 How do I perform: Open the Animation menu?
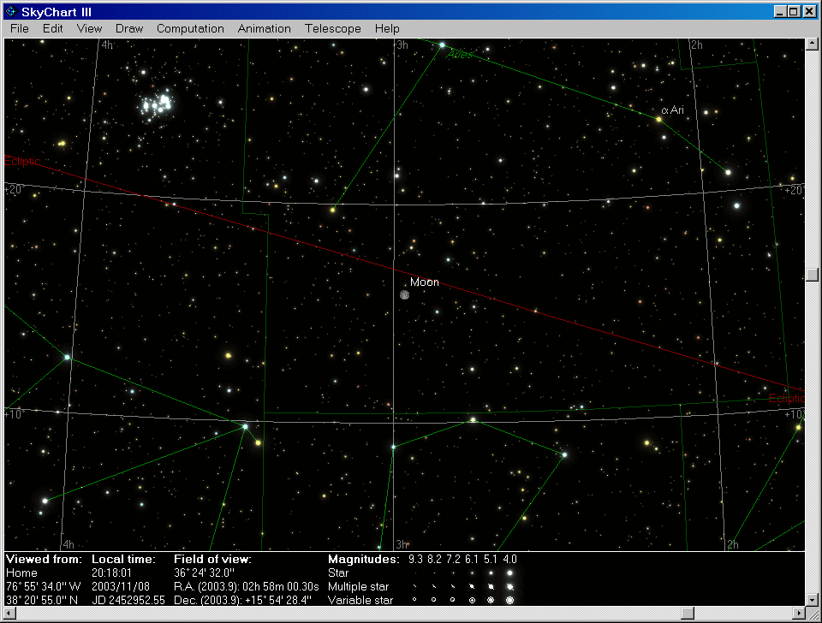pos(265,28)
